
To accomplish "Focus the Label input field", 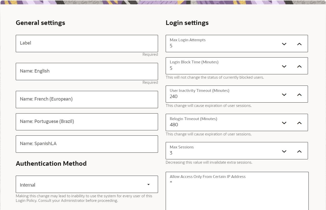I will 87,43.
